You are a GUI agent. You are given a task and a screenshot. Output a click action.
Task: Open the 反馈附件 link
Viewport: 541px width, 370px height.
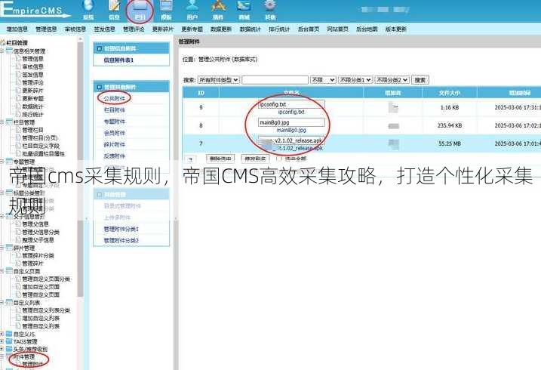(115, 156)
